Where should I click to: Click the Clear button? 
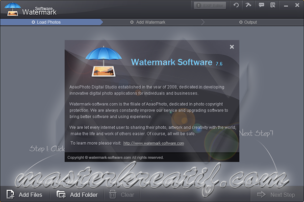pyautogui.click(x=122, y=195)
